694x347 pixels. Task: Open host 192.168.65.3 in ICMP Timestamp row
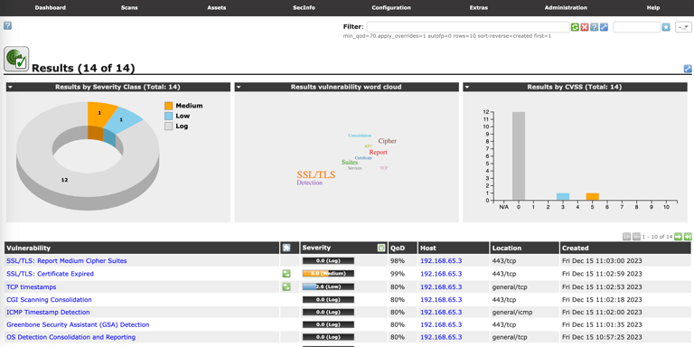[441, 312]
